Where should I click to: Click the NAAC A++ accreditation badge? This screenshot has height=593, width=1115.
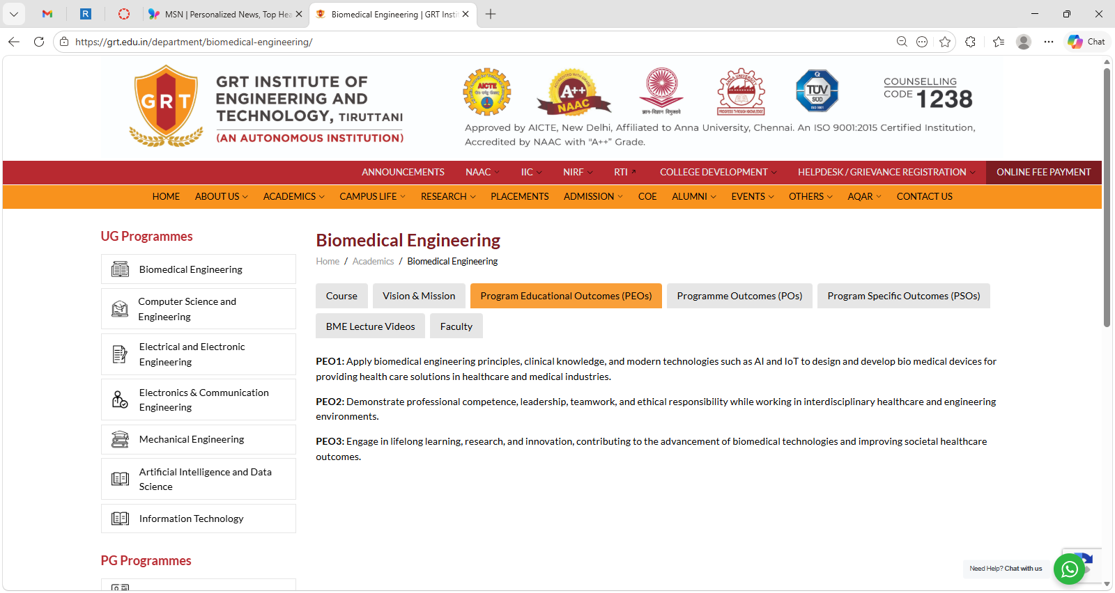pyautogui.click(x=573, y=93)
